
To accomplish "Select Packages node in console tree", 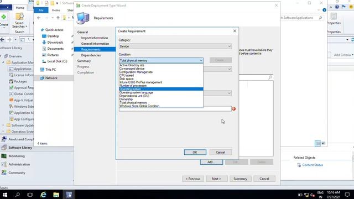I will point(20,81).
